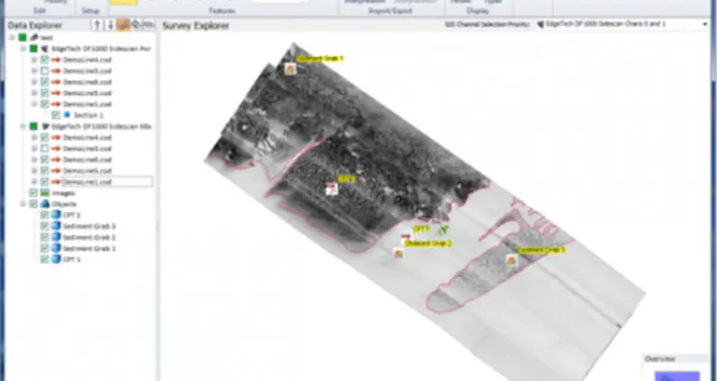Toggle the Section 1 checkbox
The width and height of the screenshot is (717, 381).
pyautogui.click(x=56, y=114)
